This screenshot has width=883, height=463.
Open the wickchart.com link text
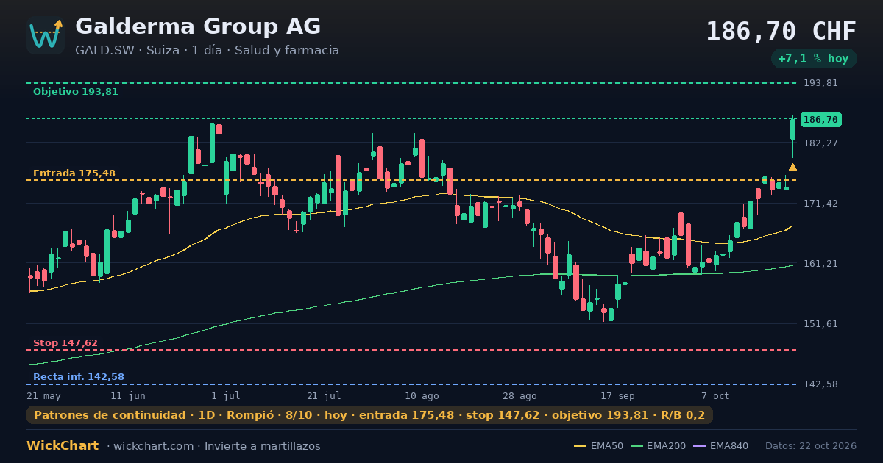coord(155,446)
